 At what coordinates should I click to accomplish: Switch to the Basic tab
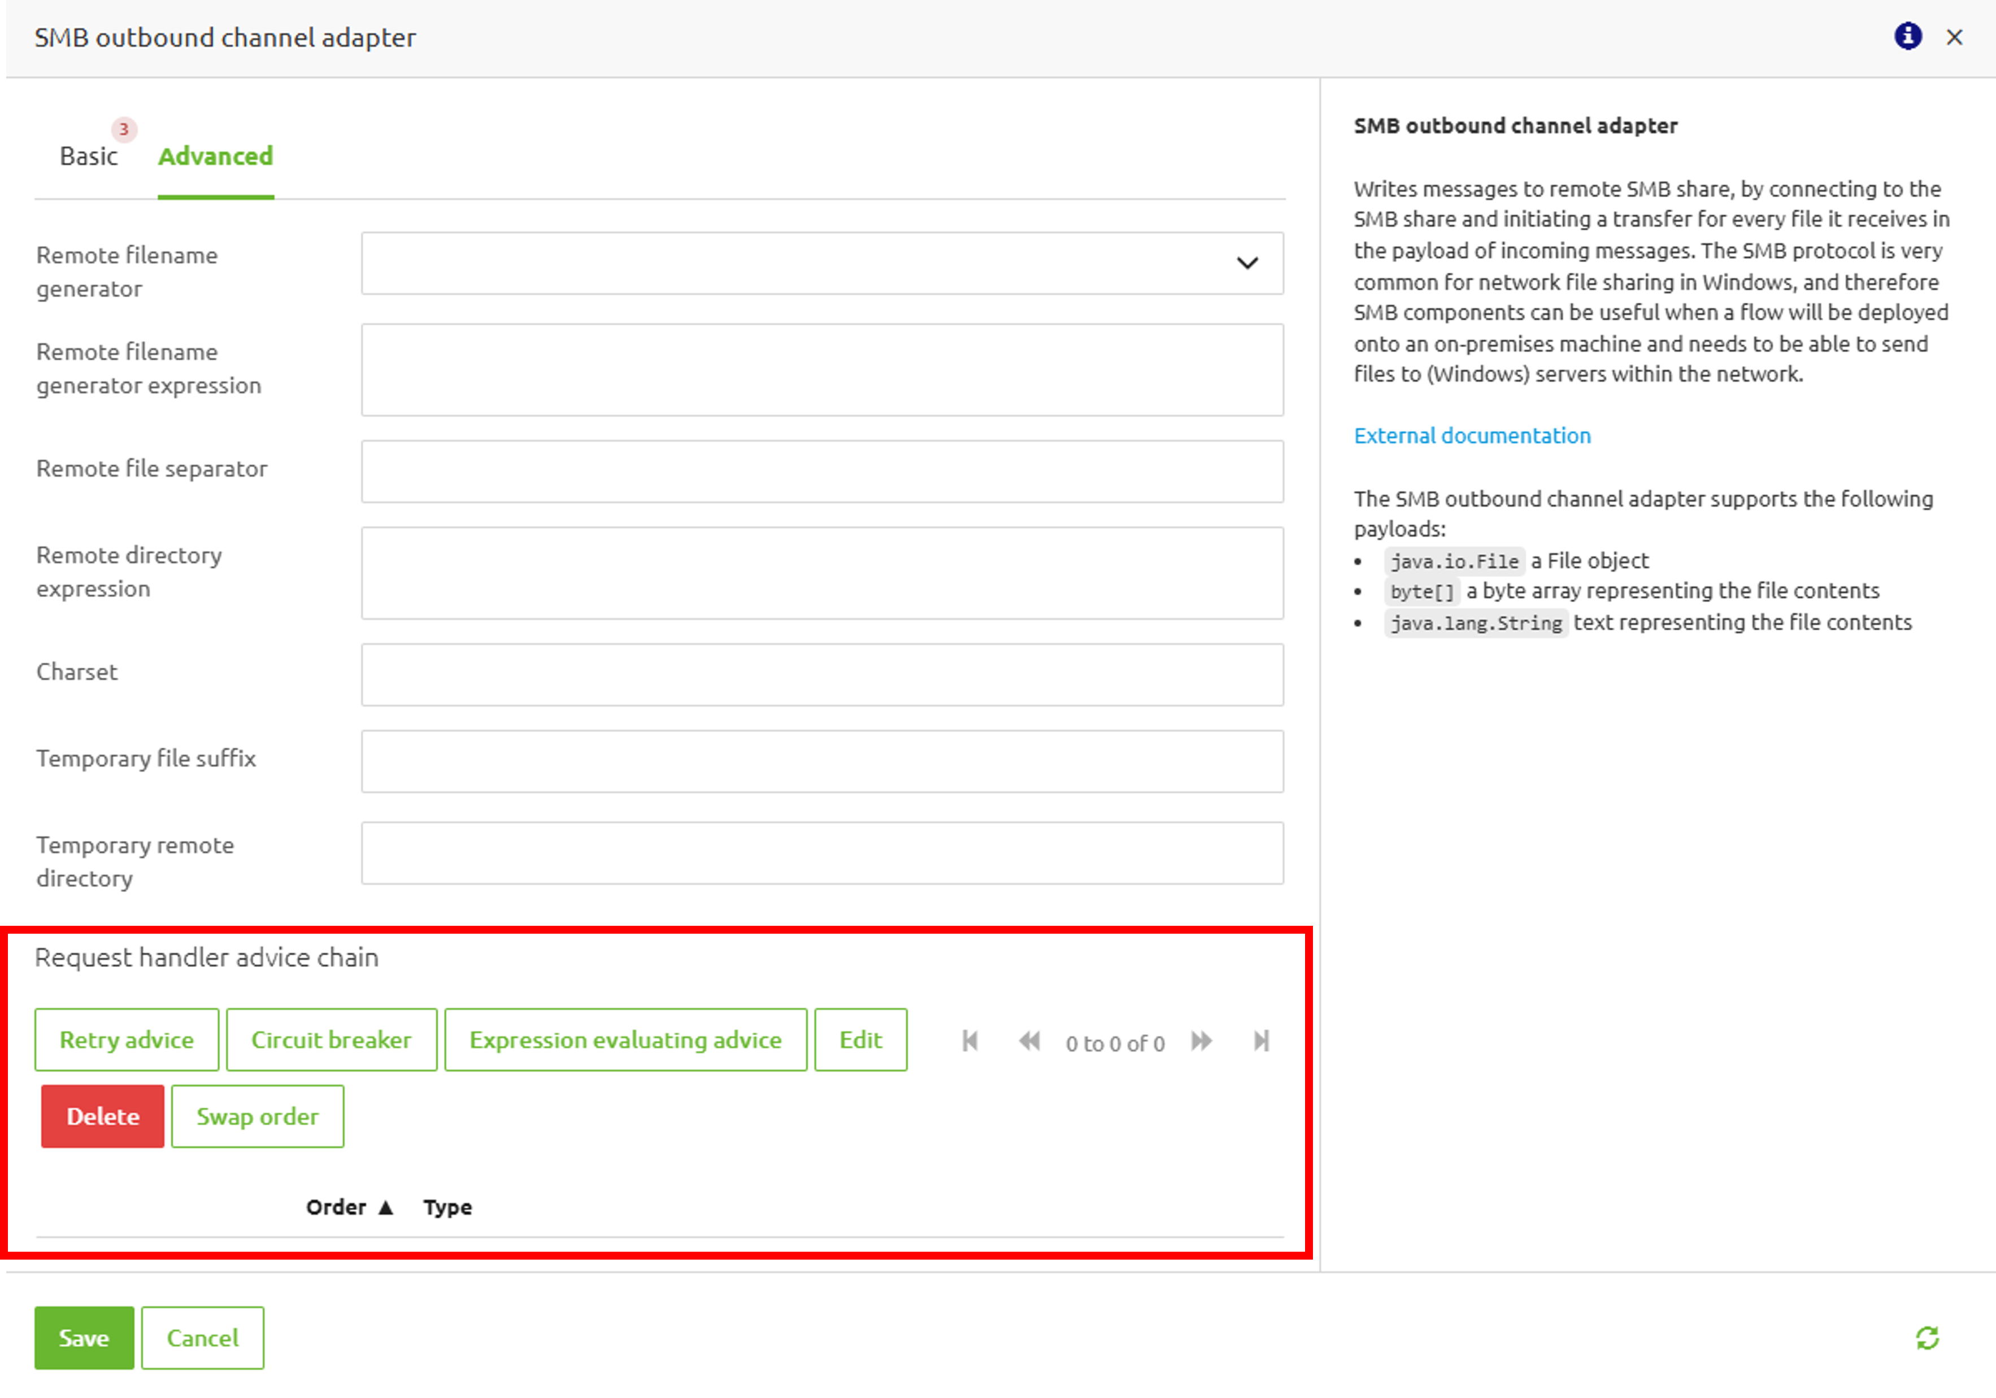(x=88, y=156)
